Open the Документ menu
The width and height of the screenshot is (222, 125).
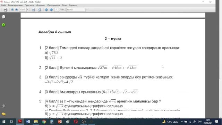tap(41, 5)
